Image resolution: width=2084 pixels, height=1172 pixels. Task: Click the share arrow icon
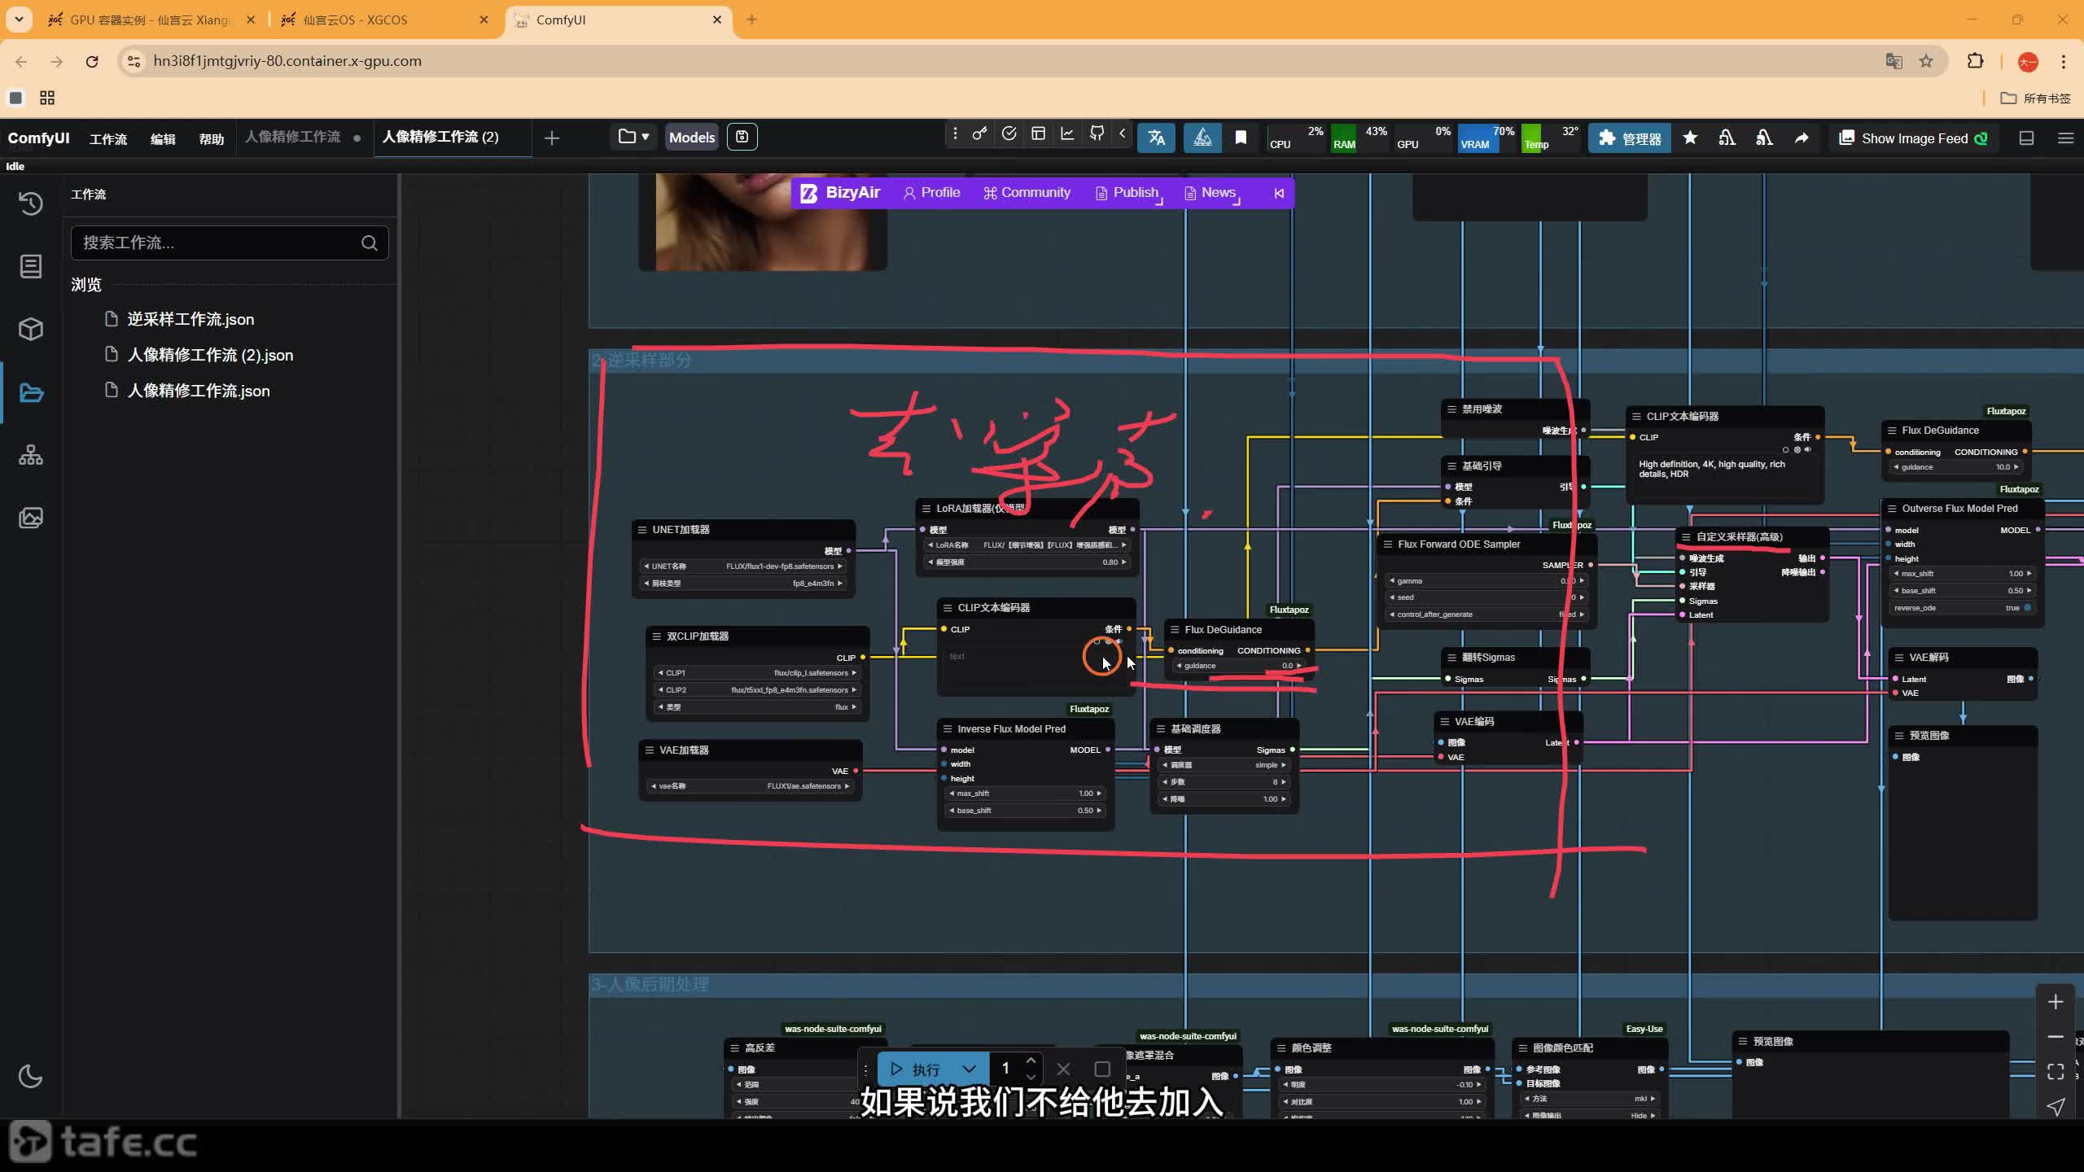[x=1802, y=138]
